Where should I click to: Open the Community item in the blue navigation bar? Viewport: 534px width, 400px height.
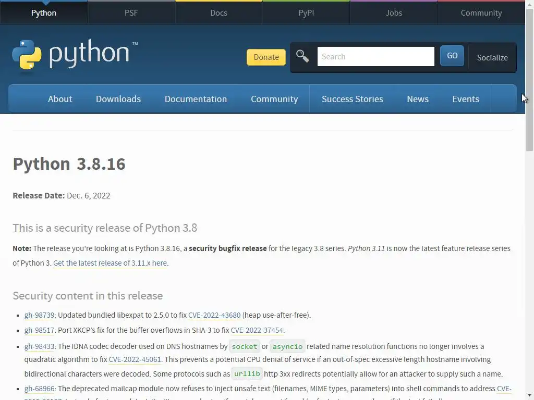tap(274, 99)
